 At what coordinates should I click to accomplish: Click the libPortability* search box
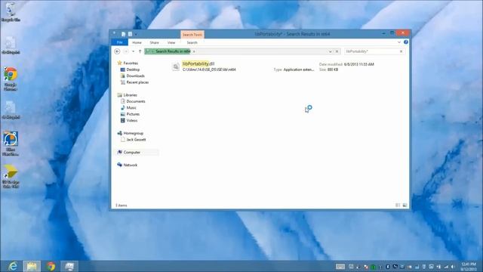[x=371, y=51]
